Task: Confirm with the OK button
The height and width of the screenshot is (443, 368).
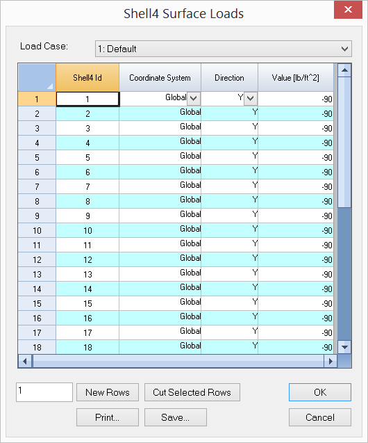Action: [320, 392]
